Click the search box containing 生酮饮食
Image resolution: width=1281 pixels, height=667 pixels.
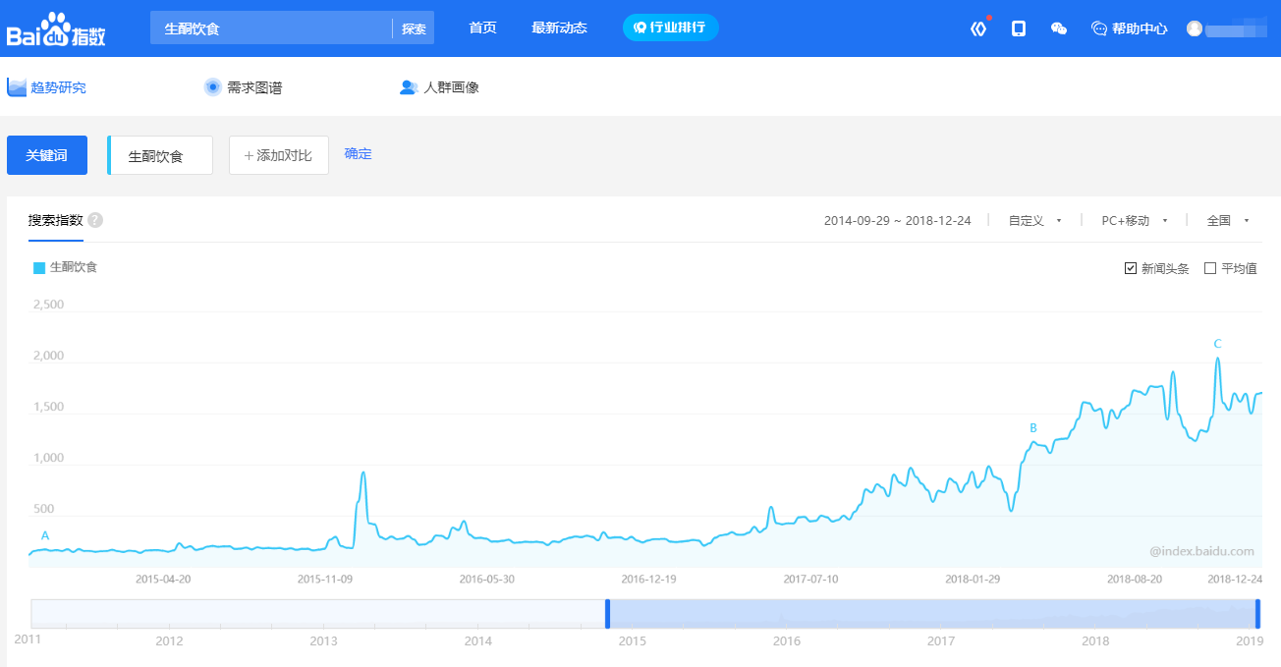pos(271,28)
